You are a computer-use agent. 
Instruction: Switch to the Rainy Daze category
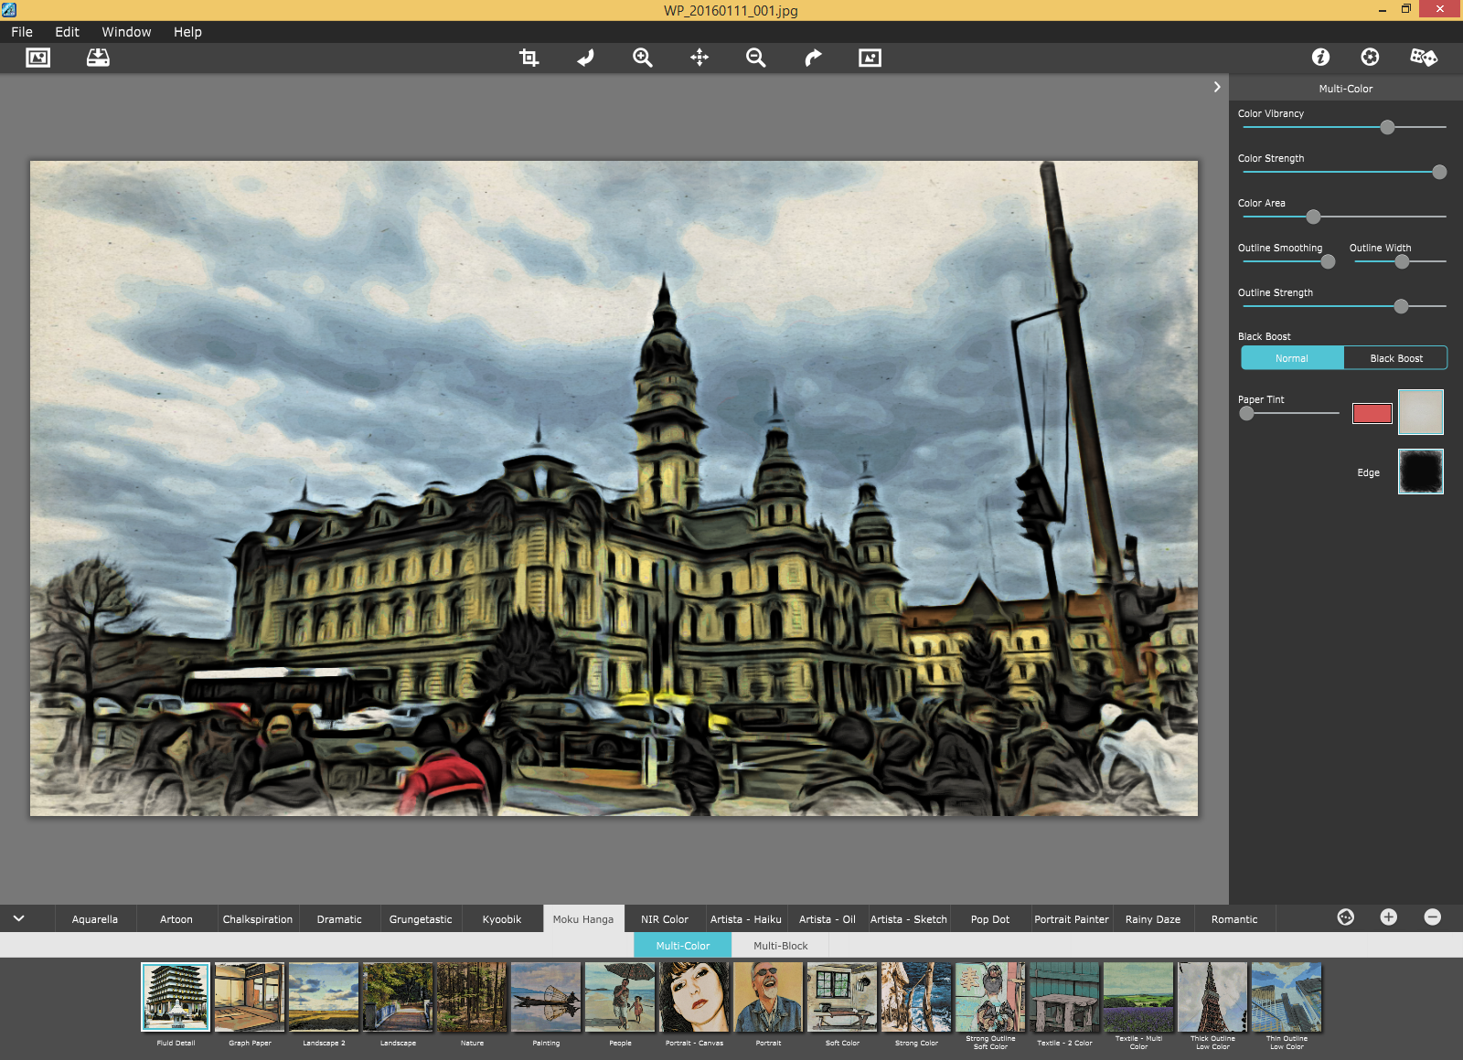tap(1153, 919)
